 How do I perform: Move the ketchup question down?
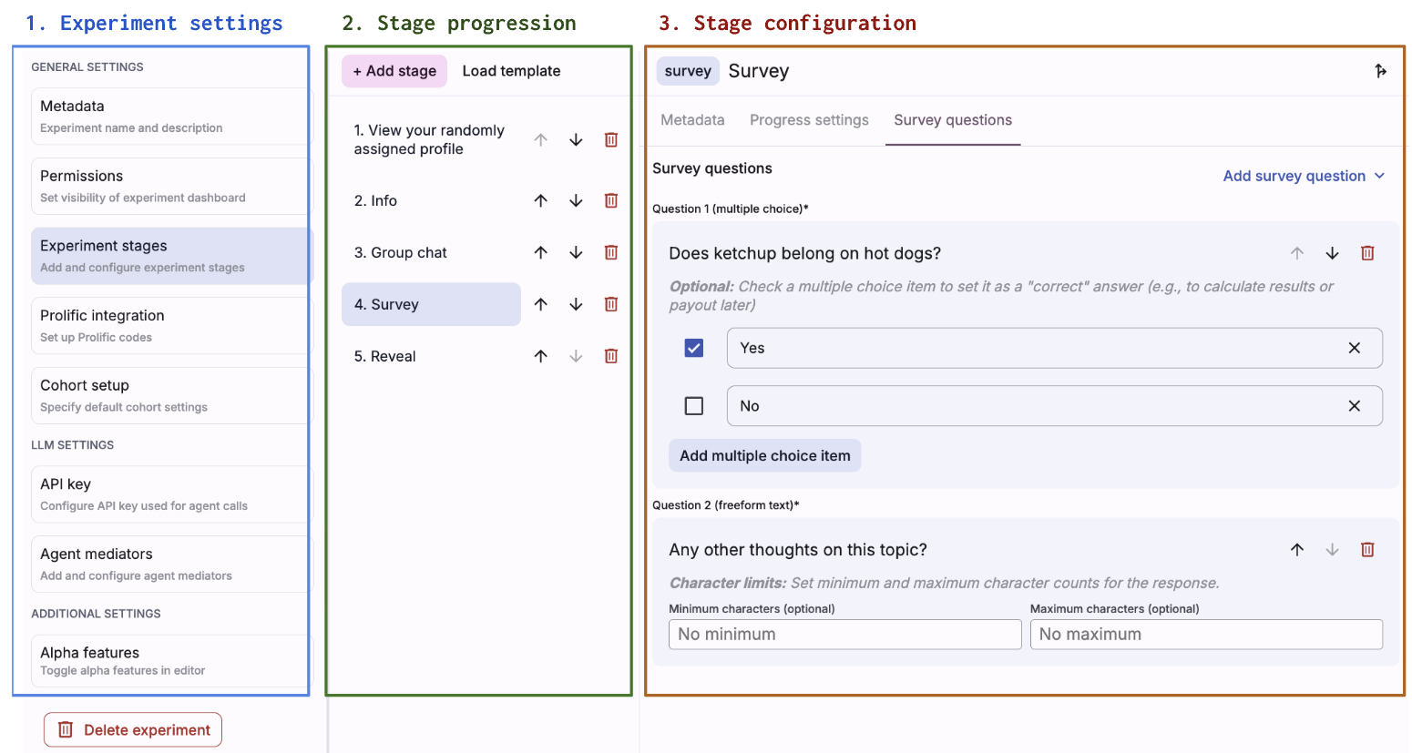[x=1332, y=253]
